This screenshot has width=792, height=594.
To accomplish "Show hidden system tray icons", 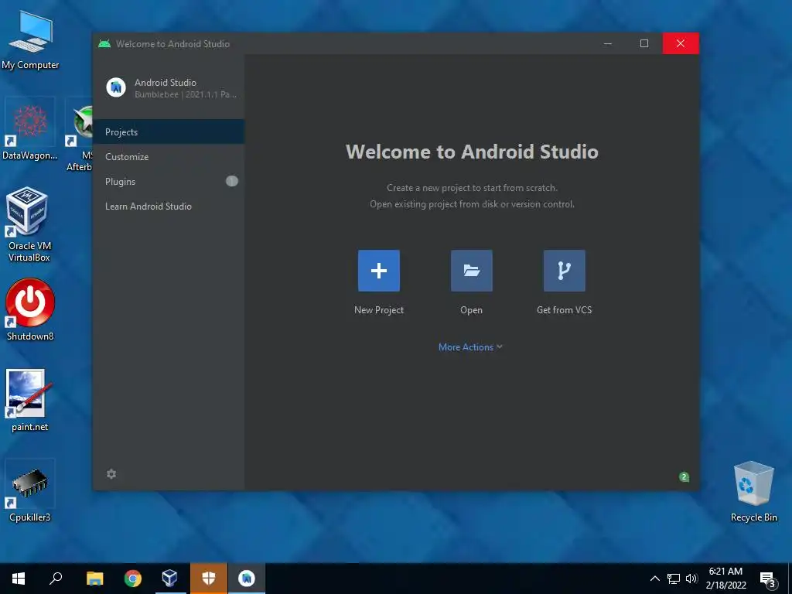I will (654, 579).
